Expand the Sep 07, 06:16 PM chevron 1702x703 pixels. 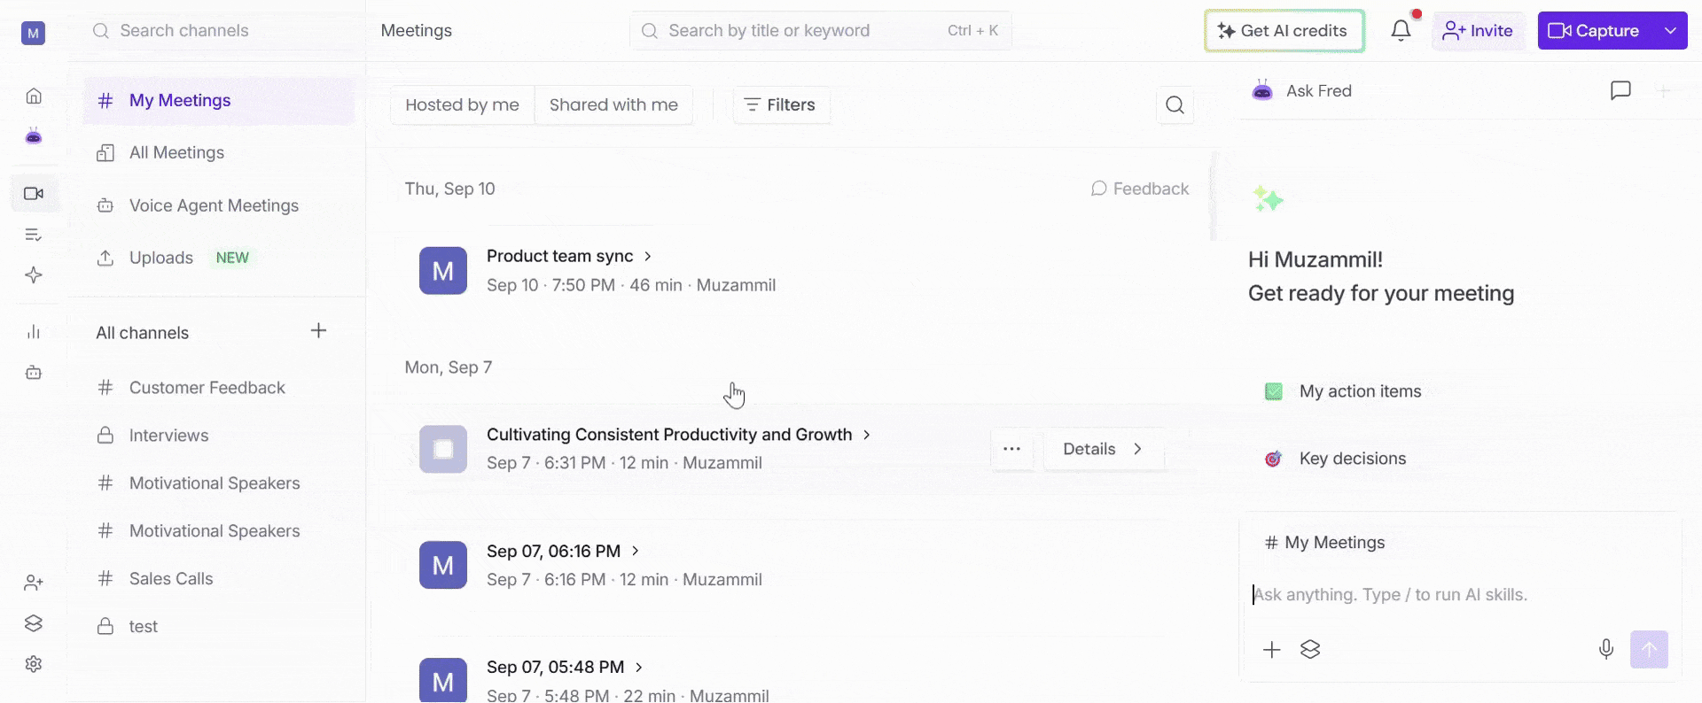(635, 552)
